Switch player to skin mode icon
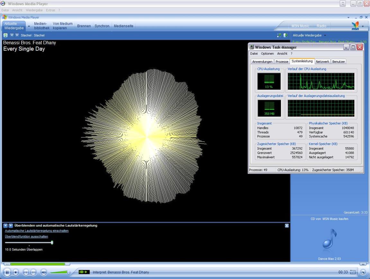Screen dimensions: 370x279 (x=363, y=272)
